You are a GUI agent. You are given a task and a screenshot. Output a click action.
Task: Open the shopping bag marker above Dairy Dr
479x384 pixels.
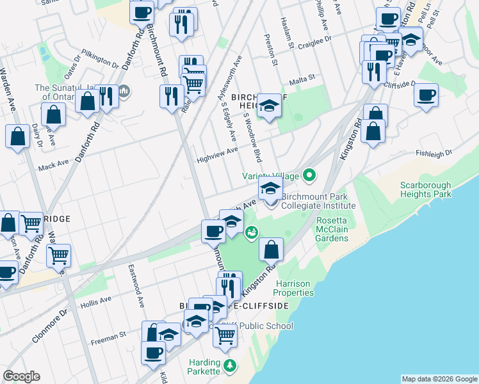[53, 115]
